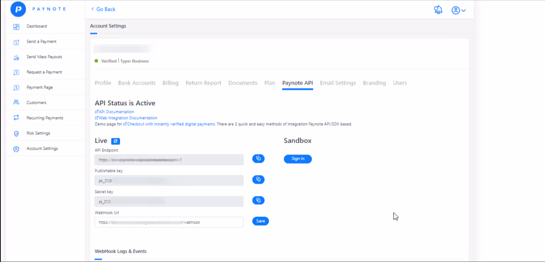545x262 pixels.
Task: Click the Publishable key field
Action: 169,180
